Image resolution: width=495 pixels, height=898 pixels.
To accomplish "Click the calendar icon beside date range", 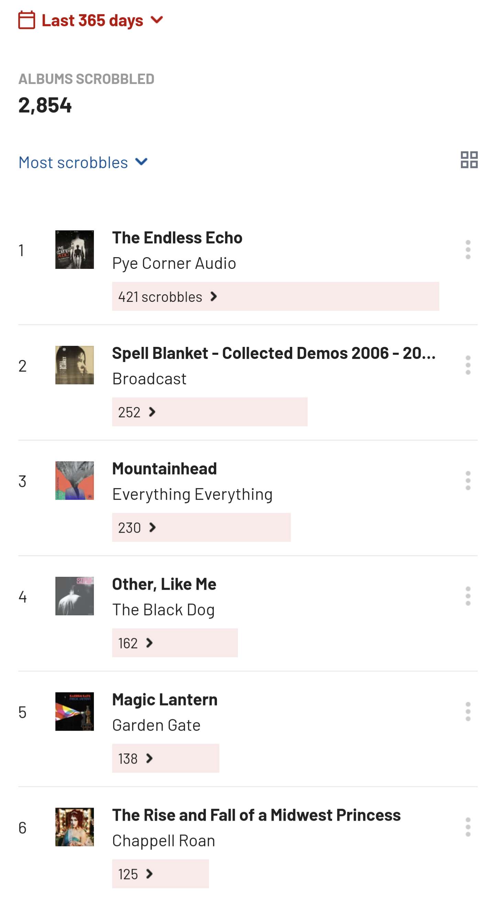I will [x=27, y=20].
